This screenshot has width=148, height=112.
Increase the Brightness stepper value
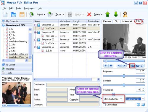coord(143,71)
